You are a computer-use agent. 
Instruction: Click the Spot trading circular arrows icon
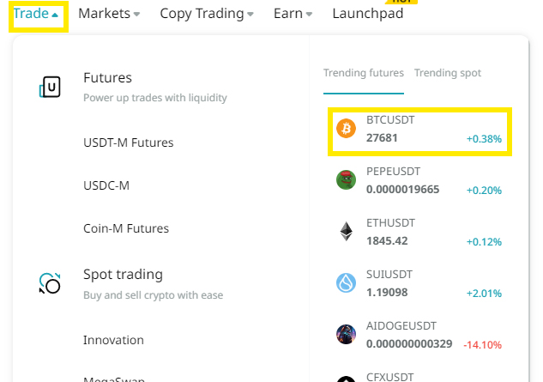(x=51, y=282)
